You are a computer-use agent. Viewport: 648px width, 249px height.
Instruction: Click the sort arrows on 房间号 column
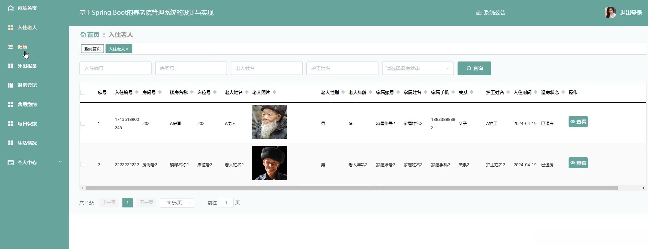pos(160,92)
